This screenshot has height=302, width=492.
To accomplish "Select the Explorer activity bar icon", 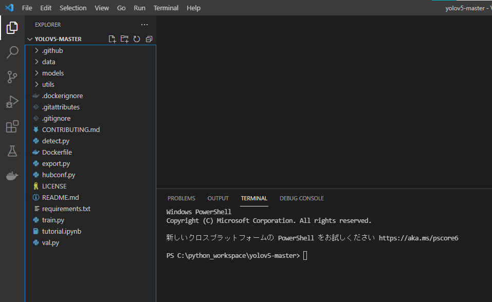I will [x=12, y=28].
